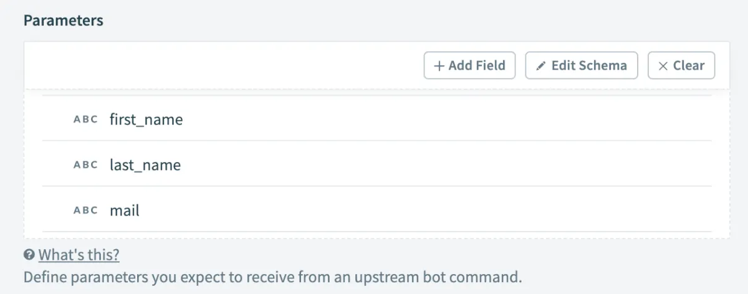The width and height of the screenshot is (748, 294).
Task: Click the ABC type icon beside mail
Action: pyautogui.click(x=86, y=211)
